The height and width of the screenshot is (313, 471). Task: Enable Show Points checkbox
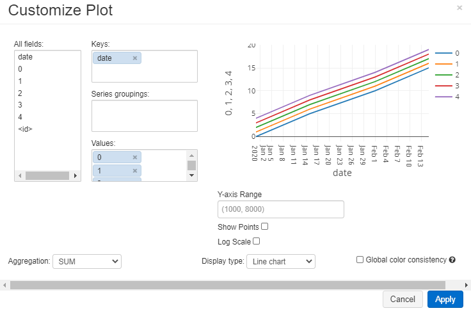pos(265,227)
